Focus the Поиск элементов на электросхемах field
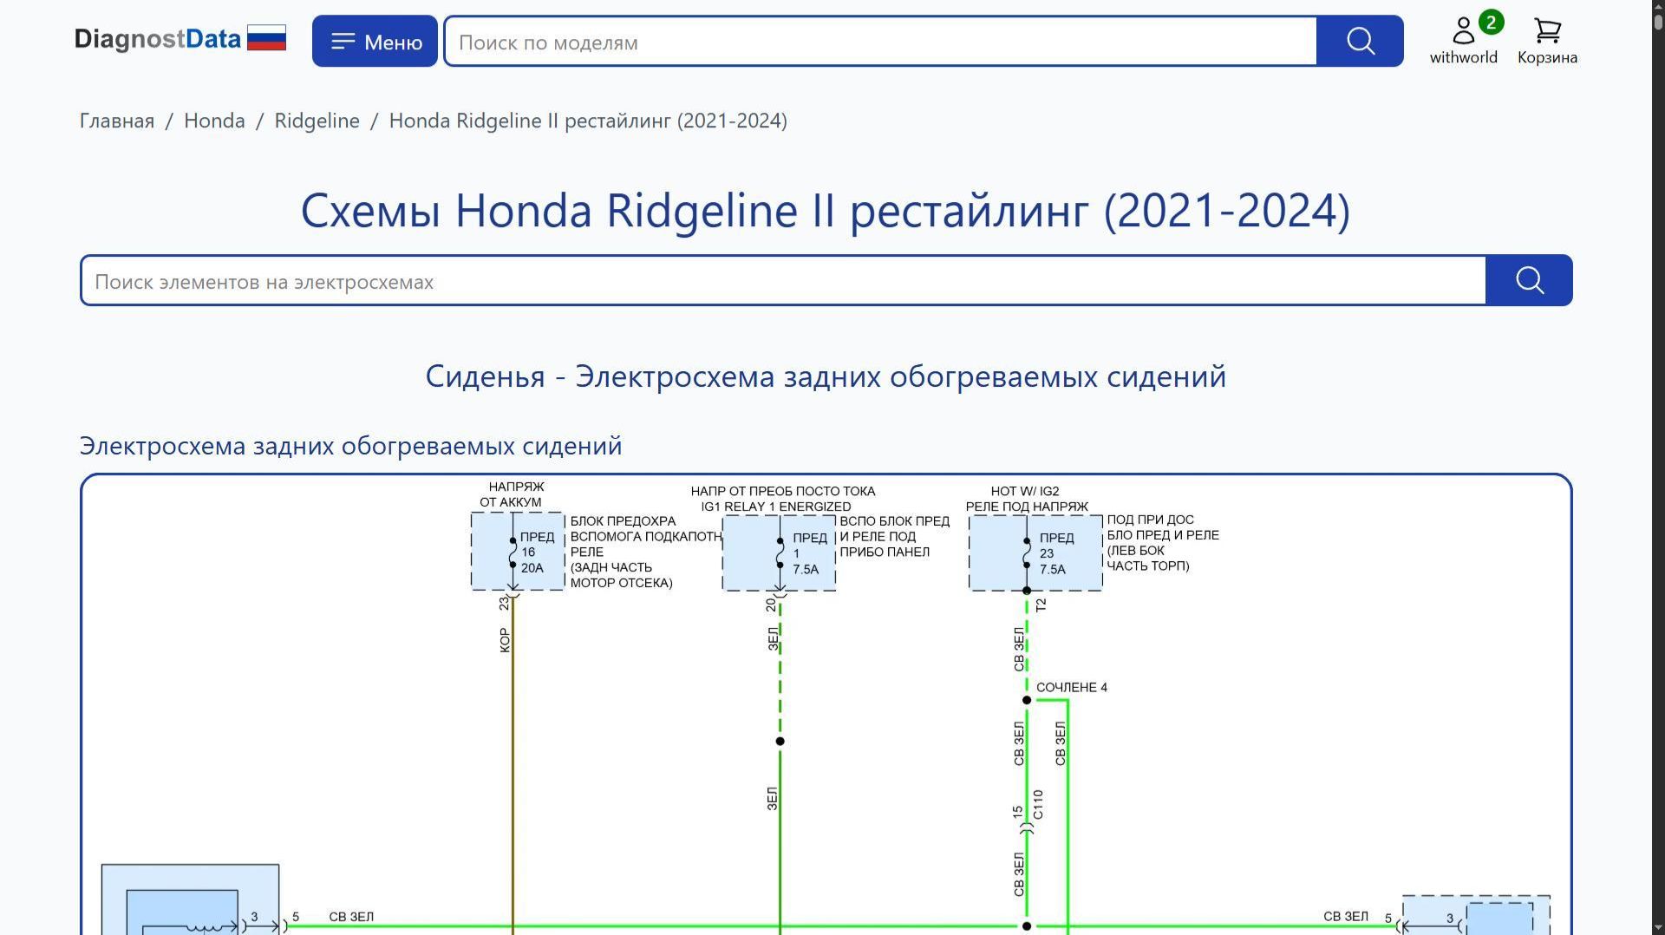The width and height of the screenshot is (1665, 935). pos(783,280)
